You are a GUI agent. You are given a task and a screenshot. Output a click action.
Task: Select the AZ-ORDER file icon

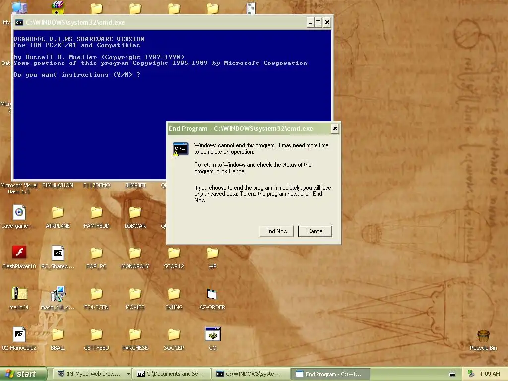coord(212,294)
